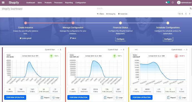
Task: Open the Filters option
Action: tap(100, 14)
